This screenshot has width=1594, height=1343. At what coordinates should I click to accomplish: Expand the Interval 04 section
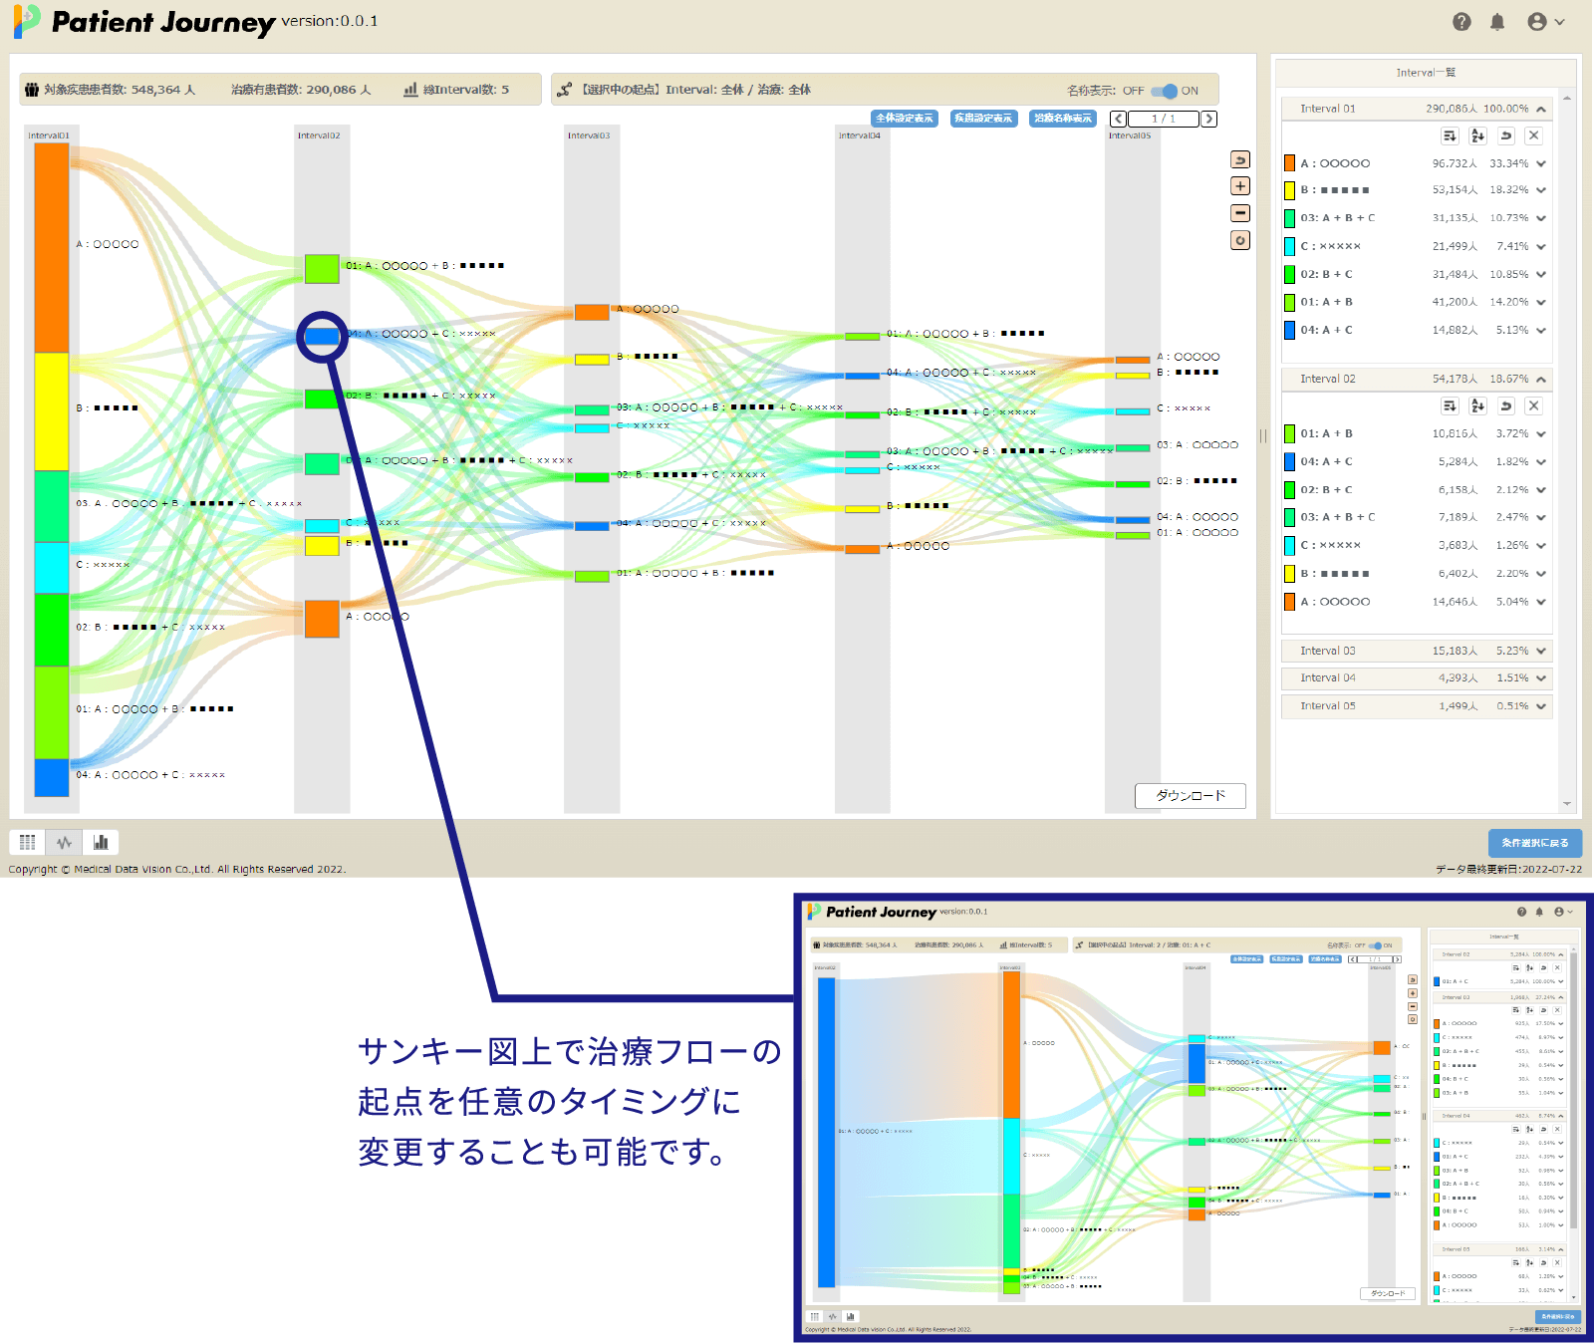coord(1541,677)
